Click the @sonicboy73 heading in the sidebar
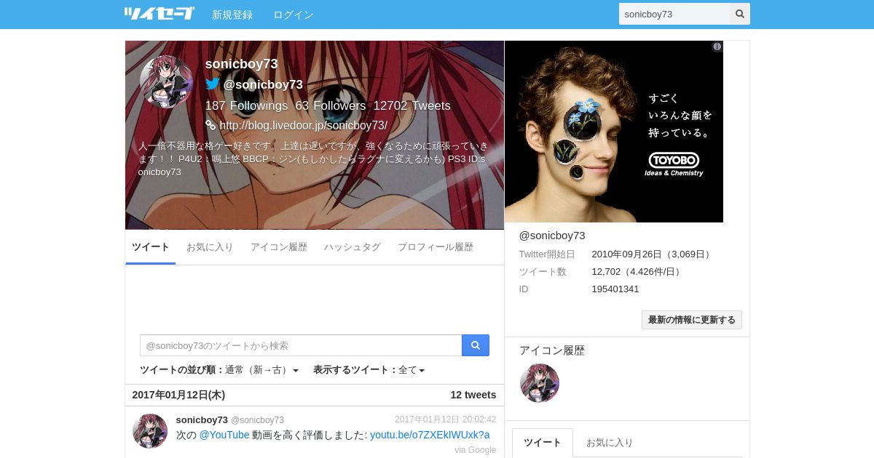Image resolution: width=874 pixels, height=458 pixels. click(x=552, y=236)
